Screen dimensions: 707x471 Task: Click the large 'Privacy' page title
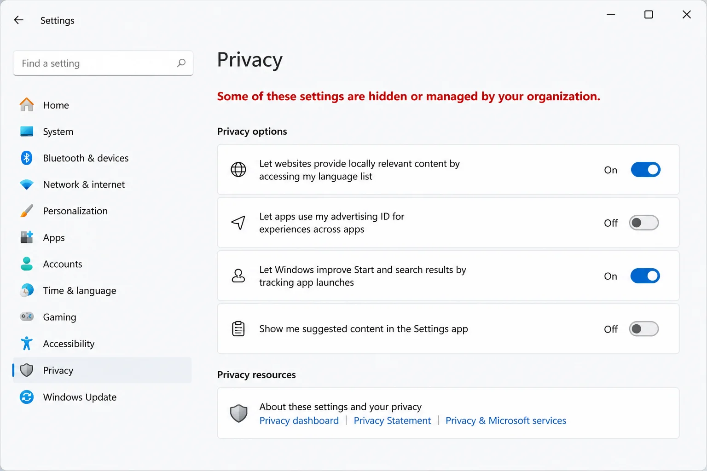coord(250,60)
